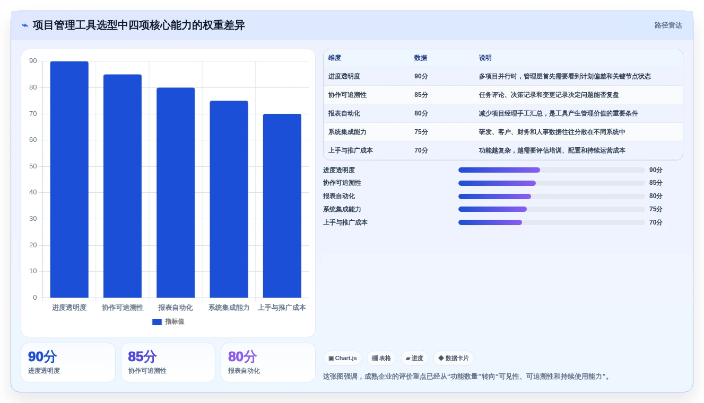This screenshot has height=403, width=704.
Task: Click the dashboard title 项目管理工具选型
Action: [x=139, y=25]
